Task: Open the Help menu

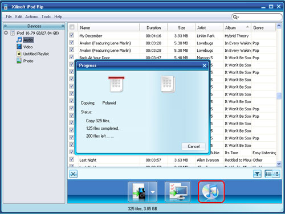Action: tap(58, 17)
